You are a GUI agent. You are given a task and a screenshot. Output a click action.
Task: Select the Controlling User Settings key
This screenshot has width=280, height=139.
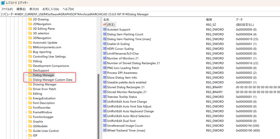click(x=49, y=57)
